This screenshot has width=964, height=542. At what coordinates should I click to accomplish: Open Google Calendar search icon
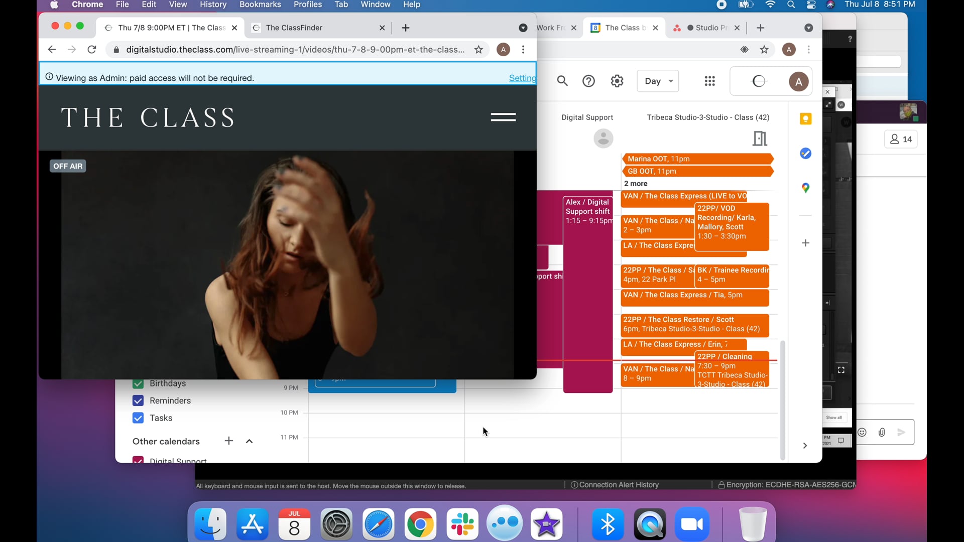[x=562, y=81]
